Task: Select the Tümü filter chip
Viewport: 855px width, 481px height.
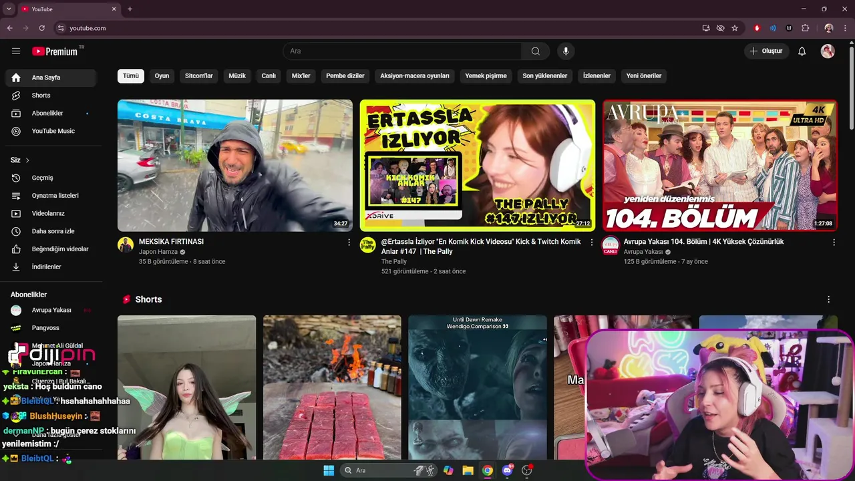Action: (x=131, y=76)
